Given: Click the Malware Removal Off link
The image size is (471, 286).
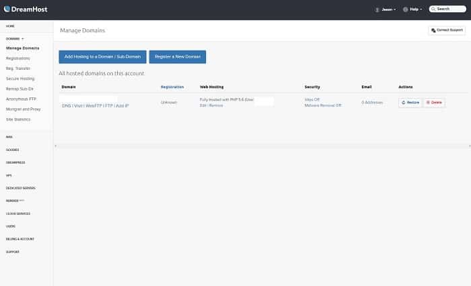Looking at the screenshot, I should tap(323, 105).
